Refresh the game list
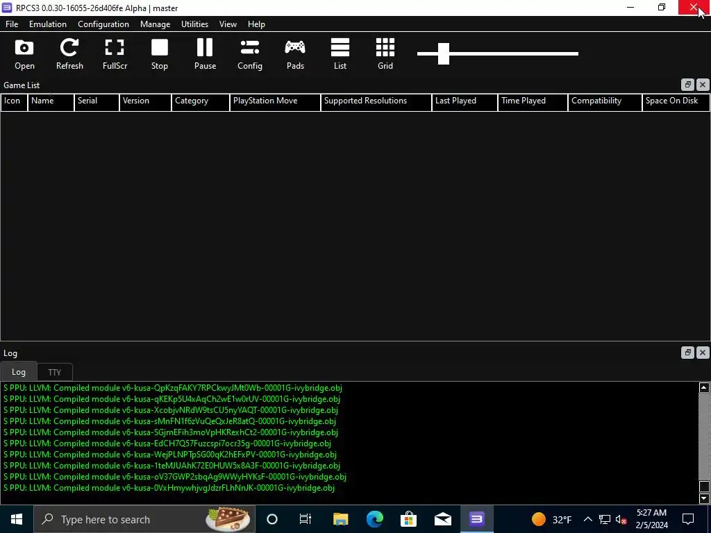 69,54
